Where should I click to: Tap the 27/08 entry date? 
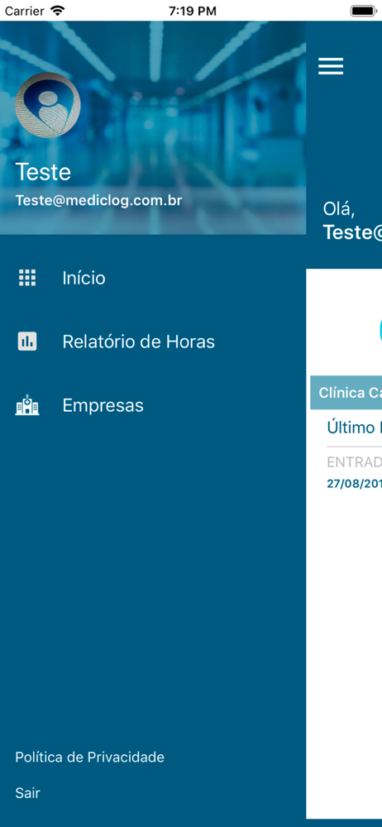355,484
